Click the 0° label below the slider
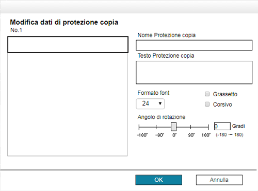This screenshot has width=258, height=191. [x=174, y=135]
